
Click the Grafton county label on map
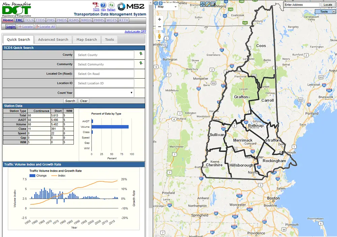coord(241,97)
